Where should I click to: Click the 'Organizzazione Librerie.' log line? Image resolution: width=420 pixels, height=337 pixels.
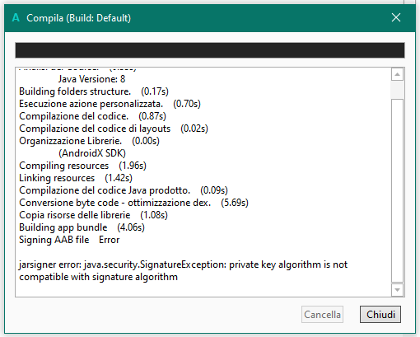pos(89,141)
